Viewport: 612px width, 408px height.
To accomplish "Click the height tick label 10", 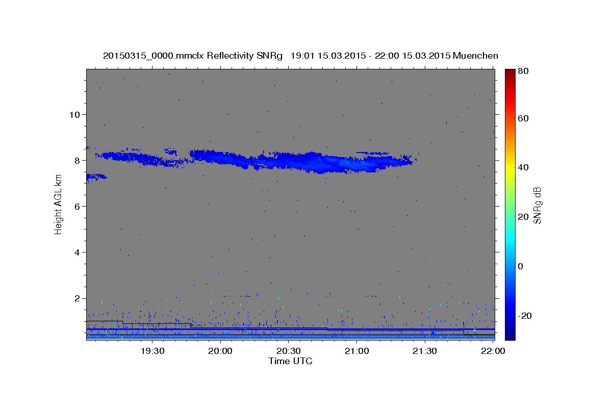I will pos(74,114).
